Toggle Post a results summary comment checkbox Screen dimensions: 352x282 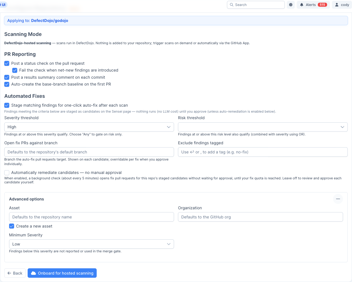pyautogui.click(x=7, y=77)
